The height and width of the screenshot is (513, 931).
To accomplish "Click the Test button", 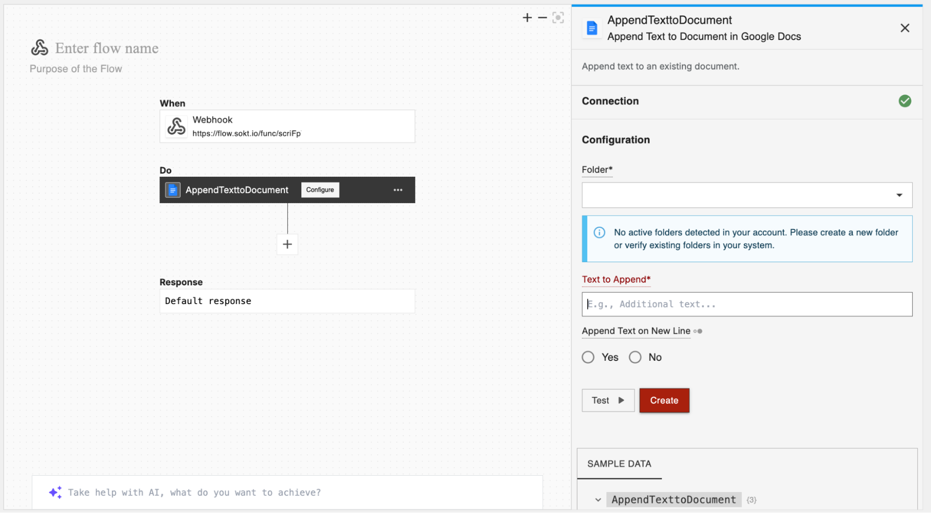I will click(x=607, y=400).
